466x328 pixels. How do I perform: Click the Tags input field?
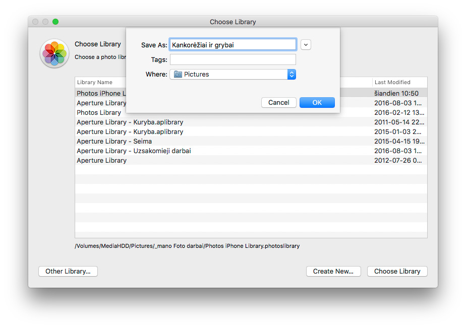233,59
